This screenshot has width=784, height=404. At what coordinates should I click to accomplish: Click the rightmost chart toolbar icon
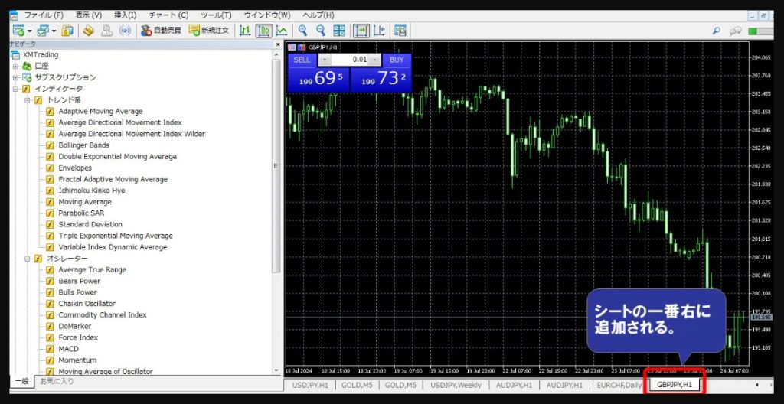click(x=400, y=31)
